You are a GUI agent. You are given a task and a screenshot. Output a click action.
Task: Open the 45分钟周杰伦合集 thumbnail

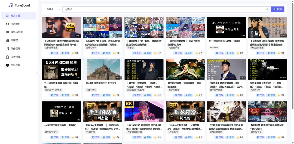pyautogui.click(x=226, y=27)
